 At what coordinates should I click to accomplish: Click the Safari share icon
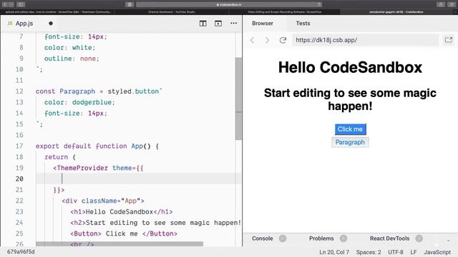click(x=441, y=4)
